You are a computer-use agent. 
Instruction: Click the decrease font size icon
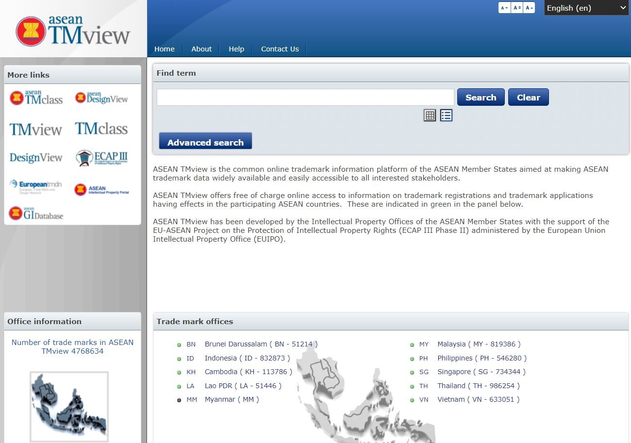pyautogui.click(x=504, y=8)
